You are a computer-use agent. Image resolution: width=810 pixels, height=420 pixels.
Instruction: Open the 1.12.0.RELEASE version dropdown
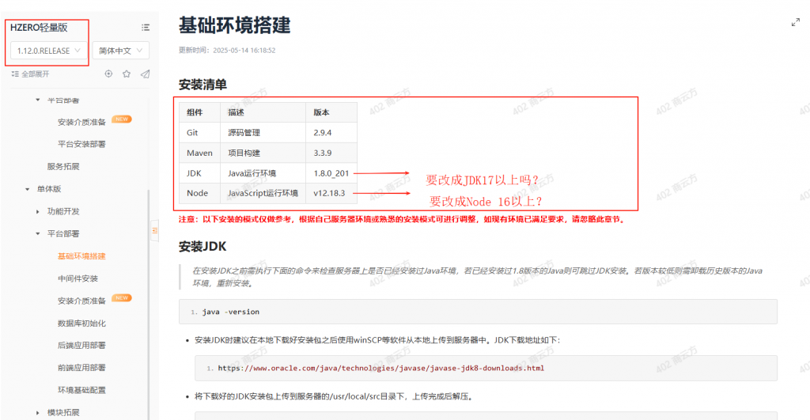point(50,51)
